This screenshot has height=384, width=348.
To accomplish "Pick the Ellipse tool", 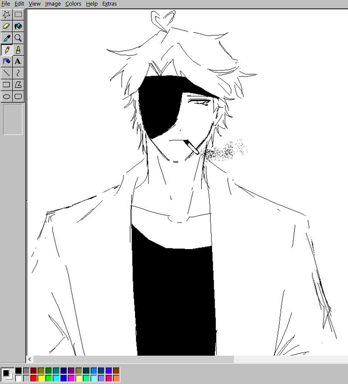I will pos(6,97).
